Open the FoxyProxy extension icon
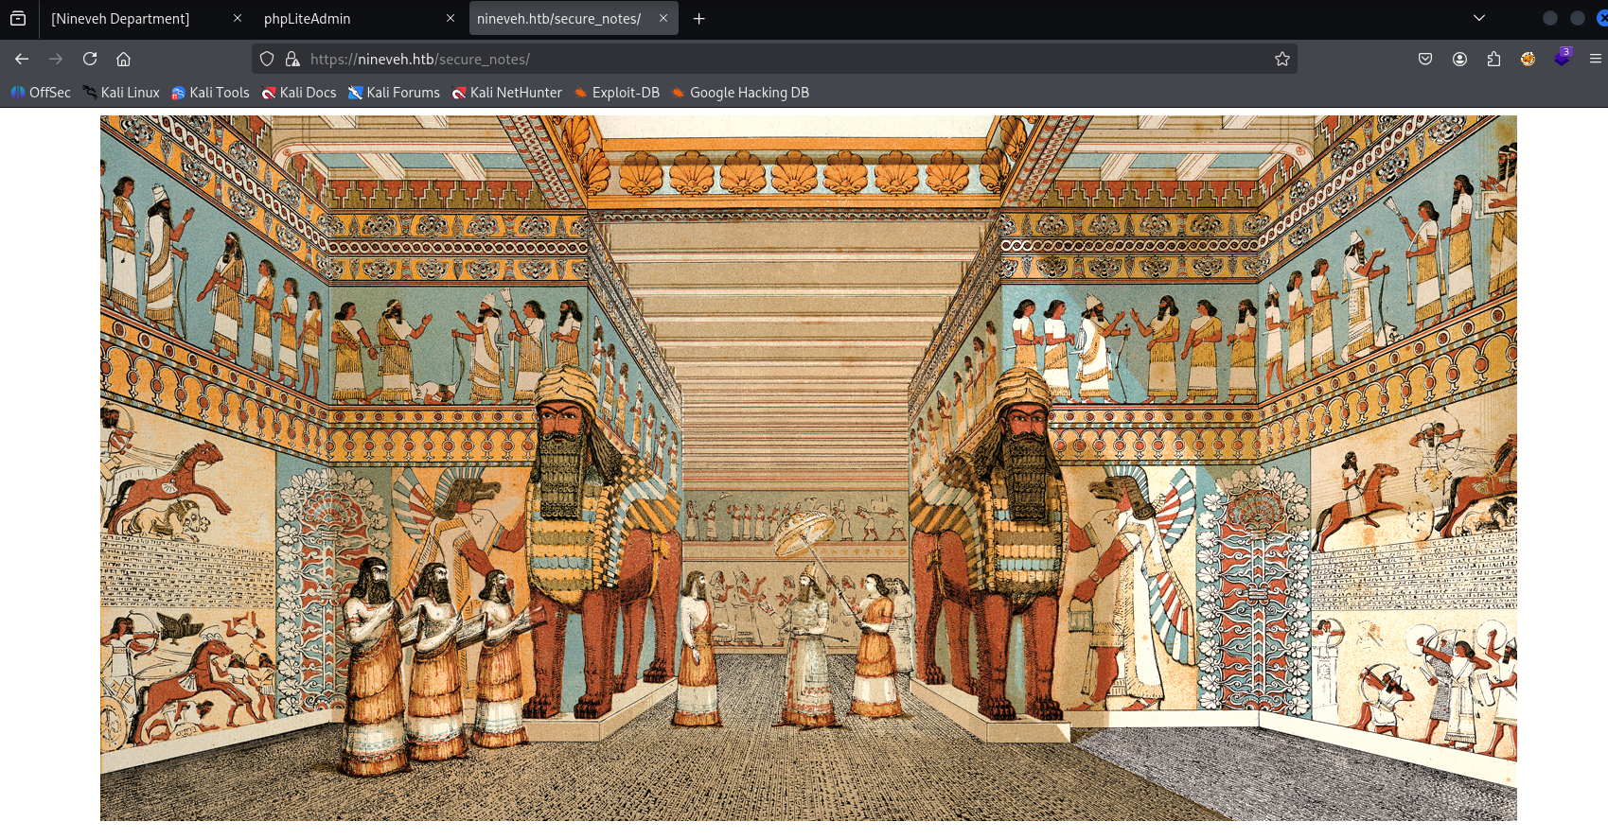The height and width of the screenshot is (839, 1608). [x=1528, y=59]
